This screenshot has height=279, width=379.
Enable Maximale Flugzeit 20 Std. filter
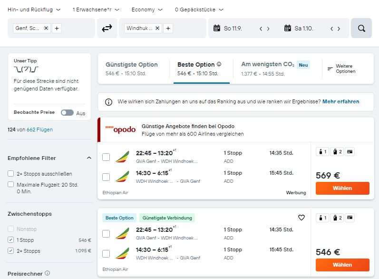[x=10, y=184]
